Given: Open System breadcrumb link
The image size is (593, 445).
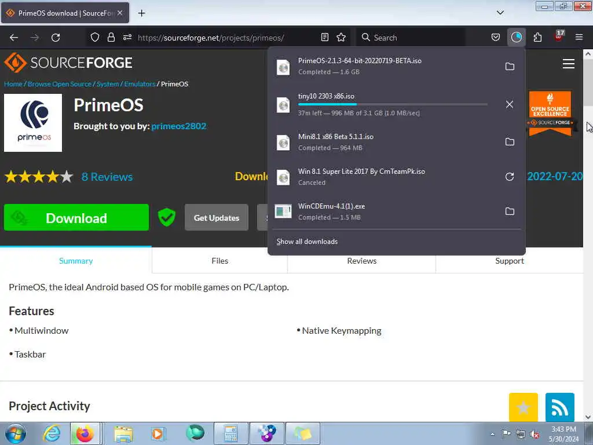Looking at the screenshot, I should pos(107,84).
